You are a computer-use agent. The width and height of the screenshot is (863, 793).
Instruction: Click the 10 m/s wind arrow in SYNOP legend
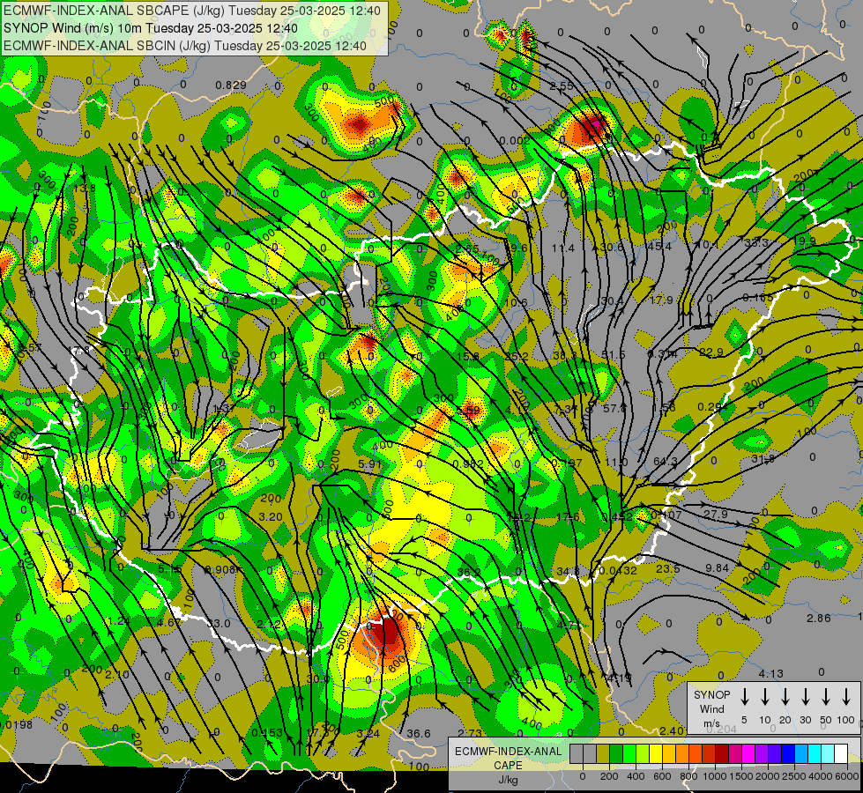click(x=764, y=696)
